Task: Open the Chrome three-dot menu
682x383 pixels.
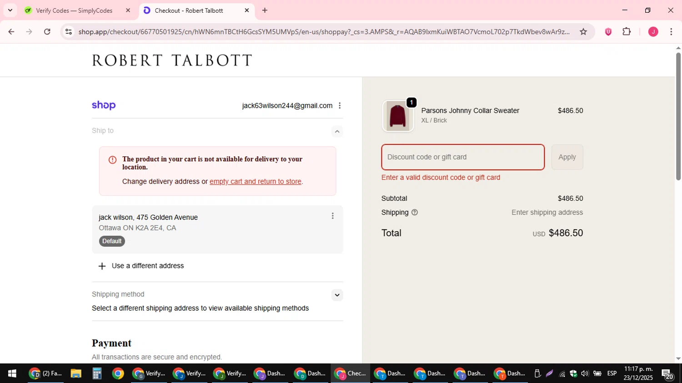Action: [x=671, y=32]
